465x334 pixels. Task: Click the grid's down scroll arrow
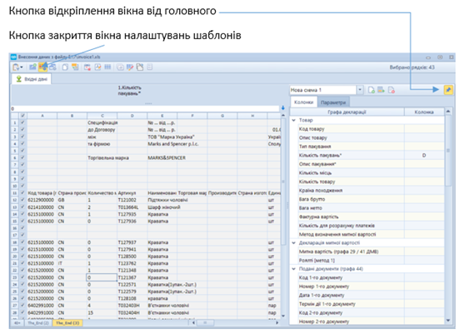(x=282, y=316)
